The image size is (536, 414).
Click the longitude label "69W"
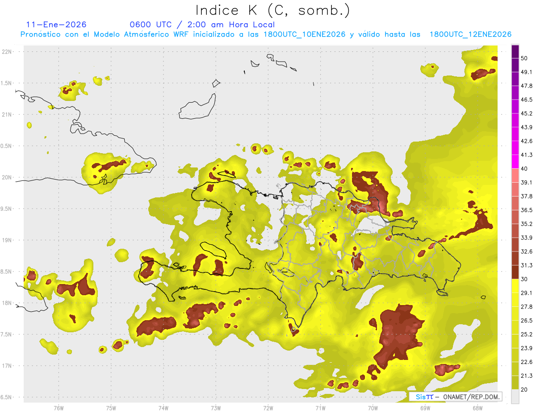pos(425,408)
